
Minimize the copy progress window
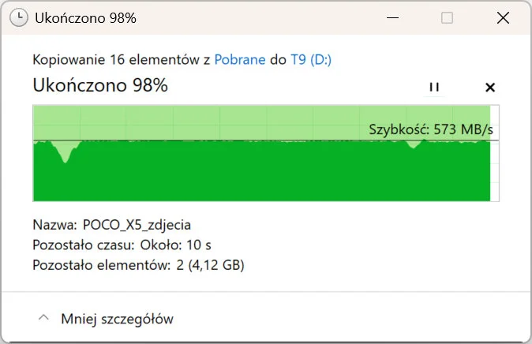click(x=392, y=18)
